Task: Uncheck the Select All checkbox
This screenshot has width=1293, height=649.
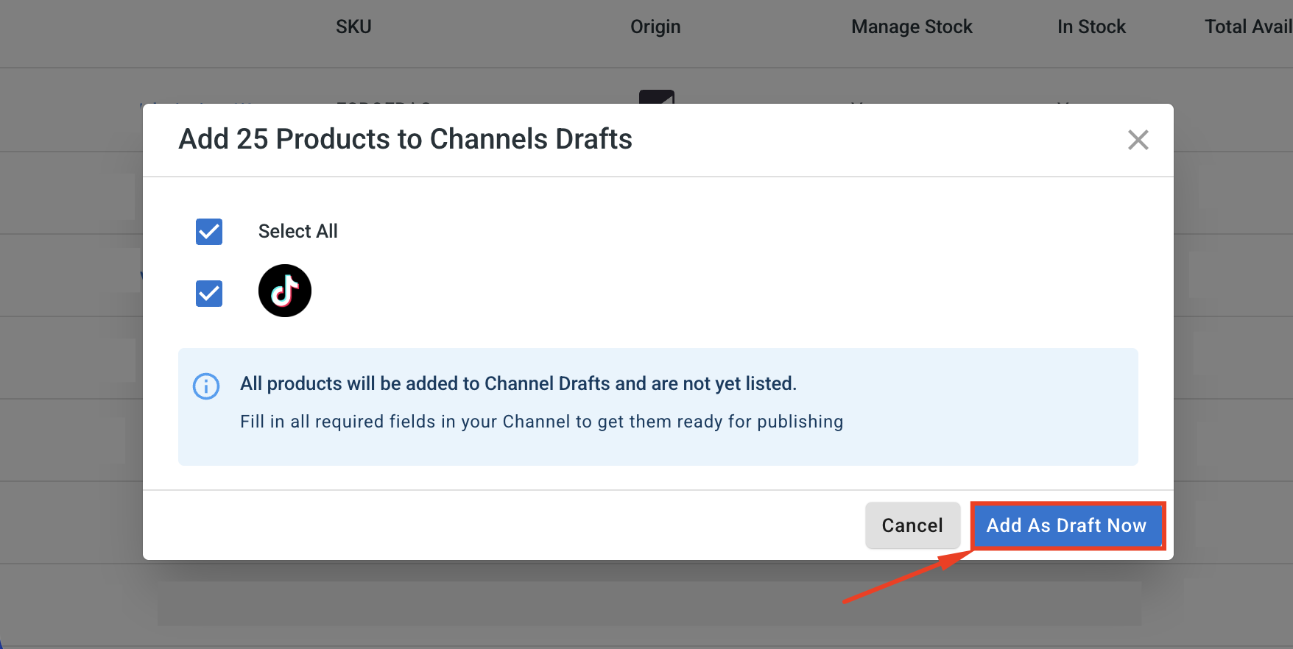Action: tap(209, 232)
